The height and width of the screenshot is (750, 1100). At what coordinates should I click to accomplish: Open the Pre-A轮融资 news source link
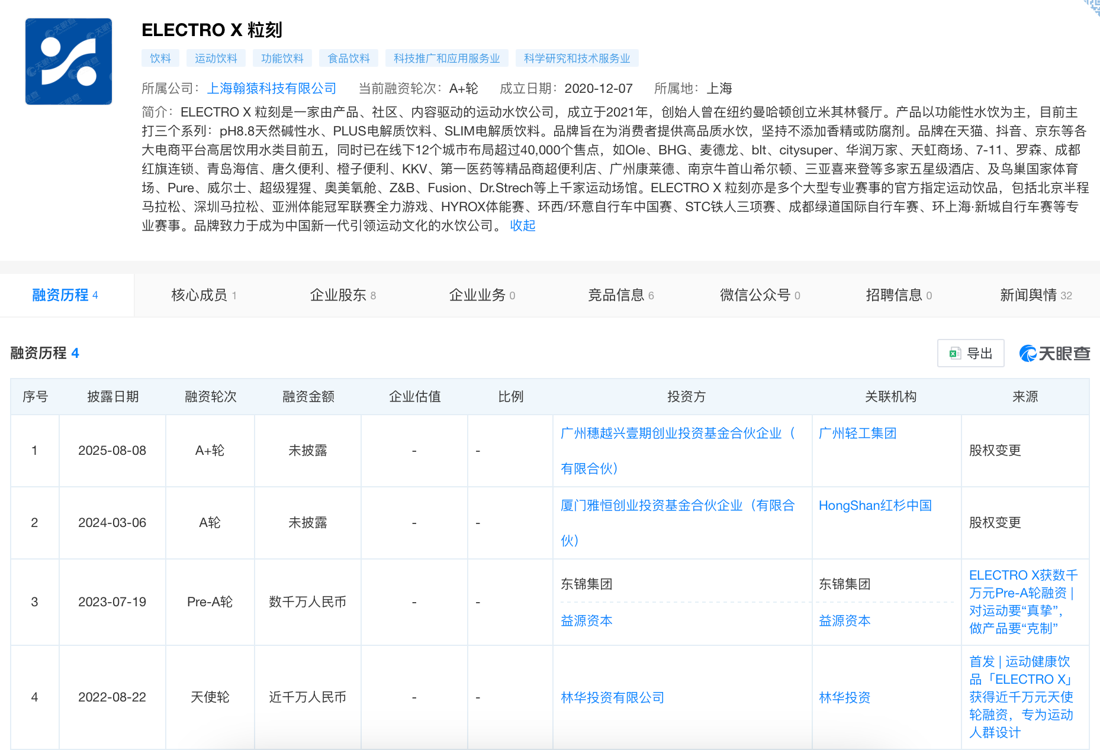coord(1024,602)
